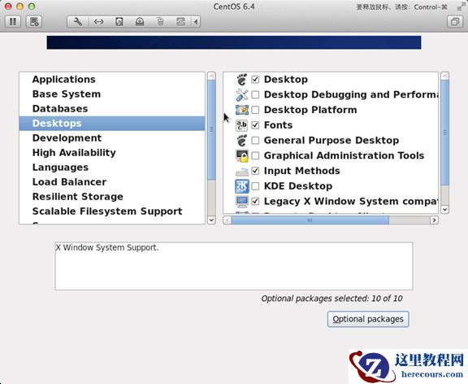
Task: Click the Optional packages selected count text
Action: pyautogui.click(x=331, y=299)
